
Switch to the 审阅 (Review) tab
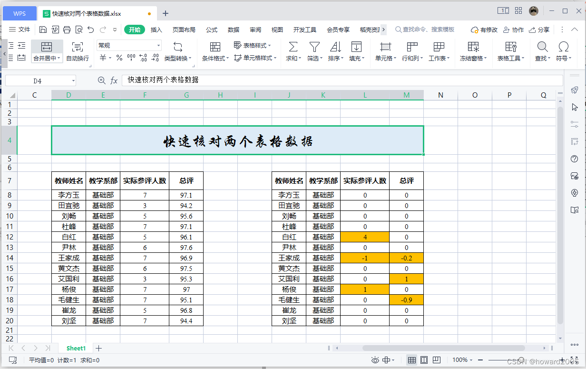coord(255,30)
